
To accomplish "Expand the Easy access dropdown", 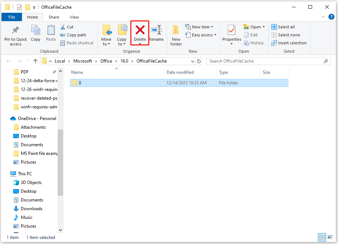I will (x=215, y=35).
